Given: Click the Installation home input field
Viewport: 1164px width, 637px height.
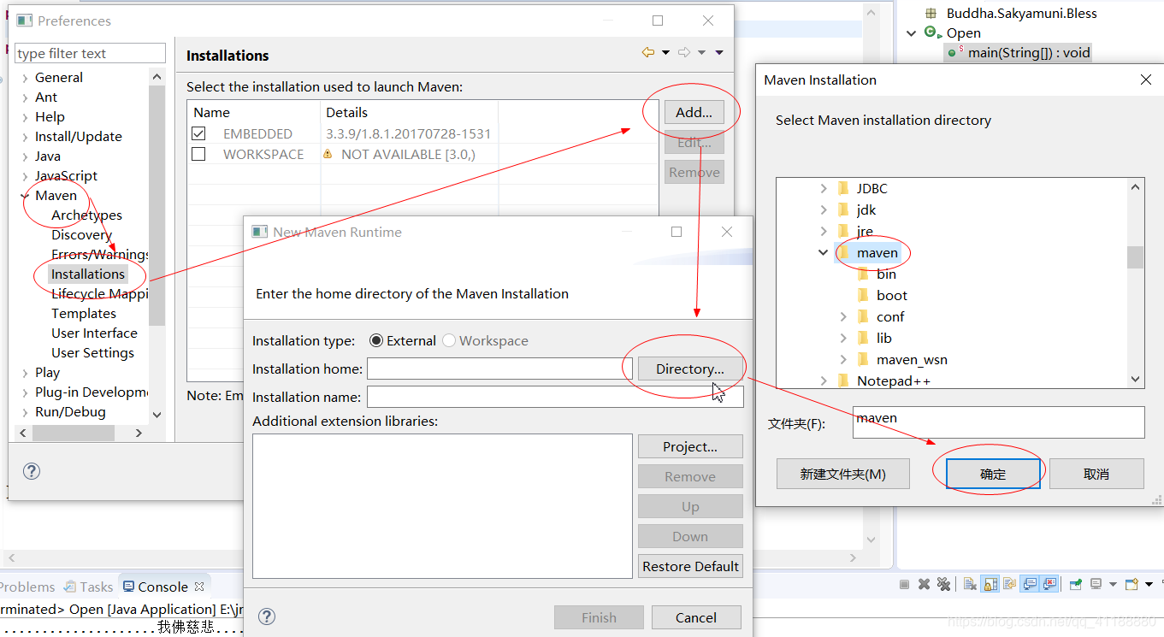Looking at the screenshot, I should click(x=499, y=369).
